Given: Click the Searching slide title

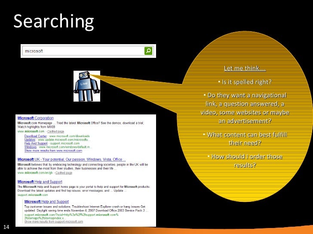Looking at the screenshot, I should coord(53,22).
